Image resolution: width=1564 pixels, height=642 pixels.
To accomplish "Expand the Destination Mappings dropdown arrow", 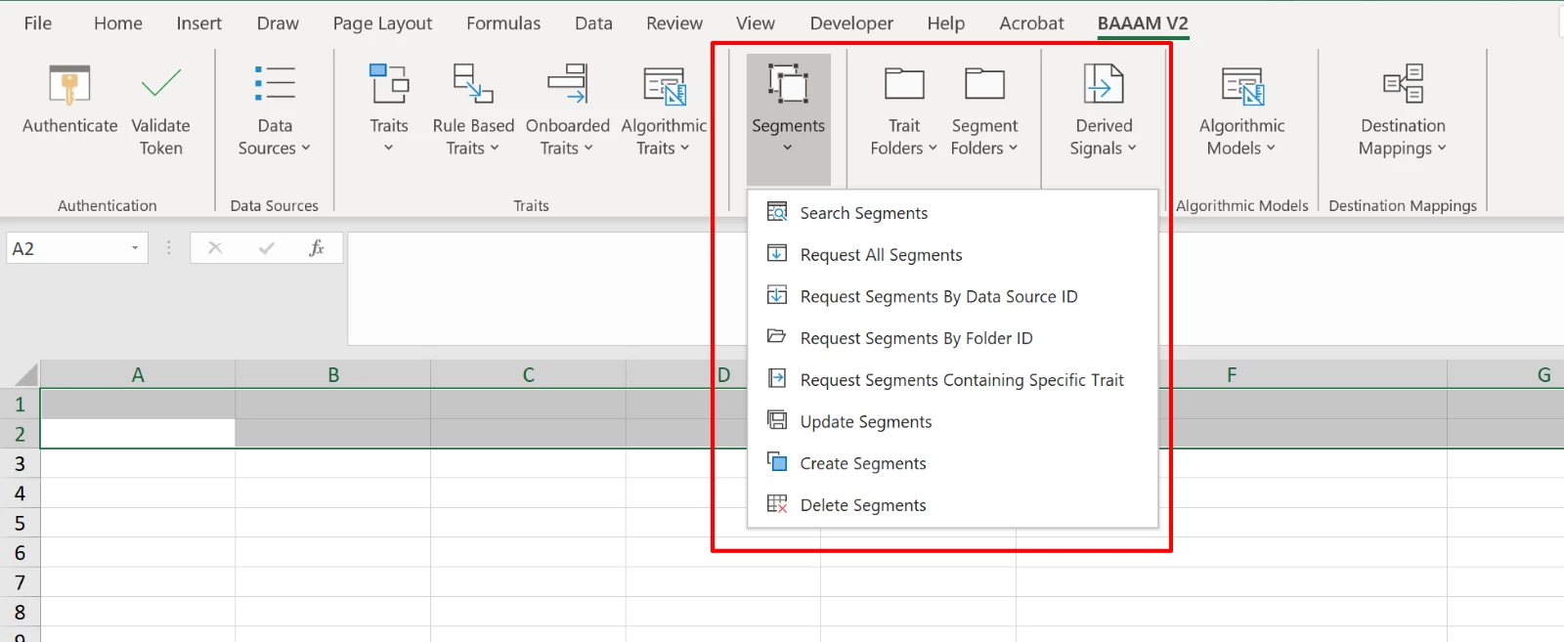I will 1442,148.
